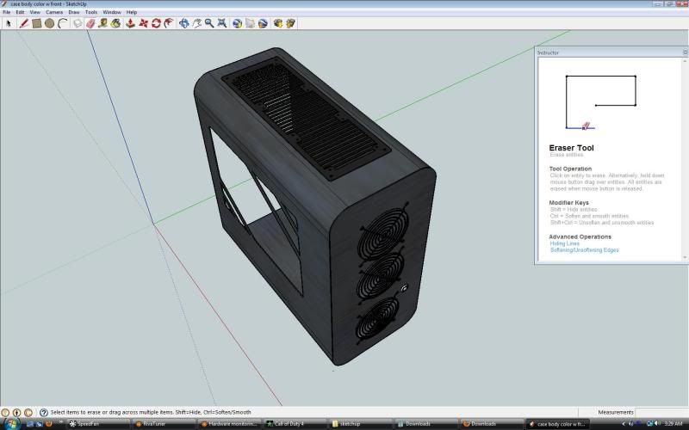Click the eraser animation in Instructor
The image size is (689, 430).
click(x=601, y=102)
